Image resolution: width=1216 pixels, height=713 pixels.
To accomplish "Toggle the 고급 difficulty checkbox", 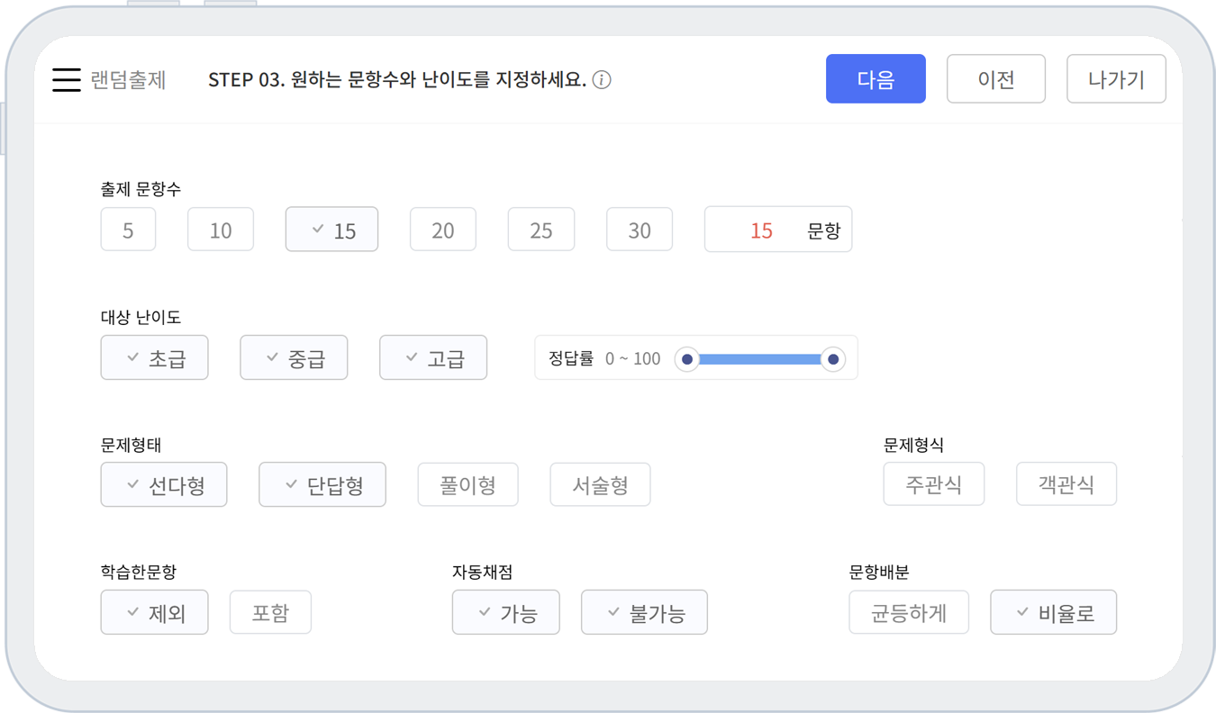I will pos(433,358).
